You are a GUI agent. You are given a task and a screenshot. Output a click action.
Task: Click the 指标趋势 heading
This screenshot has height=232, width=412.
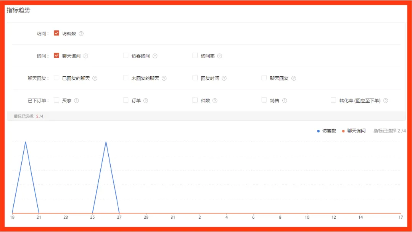(18, 10)
